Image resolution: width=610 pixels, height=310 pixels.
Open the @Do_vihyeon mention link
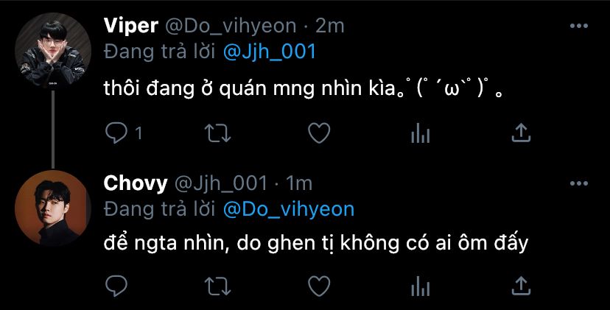pyautogui.click(x=289, y=209)
